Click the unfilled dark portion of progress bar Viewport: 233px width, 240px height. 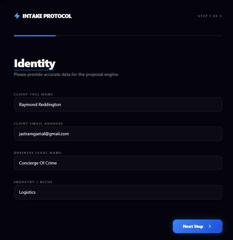(x=139, y=36)
